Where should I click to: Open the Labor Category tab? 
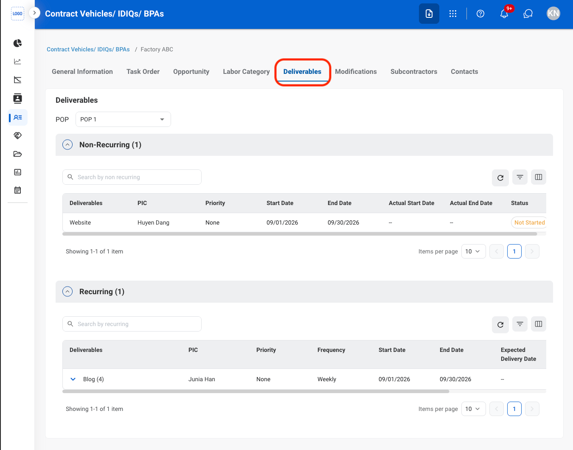(x=246, y=72)
